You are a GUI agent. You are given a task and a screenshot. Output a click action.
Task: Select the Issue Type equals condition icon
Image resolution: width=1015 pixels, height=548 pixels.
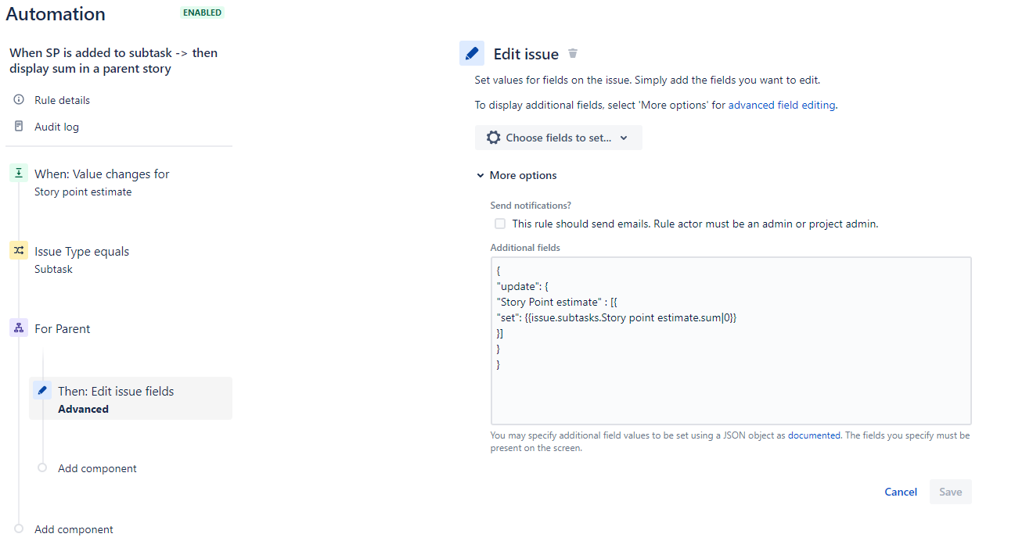pyautogui.click(x=18, y=249)
